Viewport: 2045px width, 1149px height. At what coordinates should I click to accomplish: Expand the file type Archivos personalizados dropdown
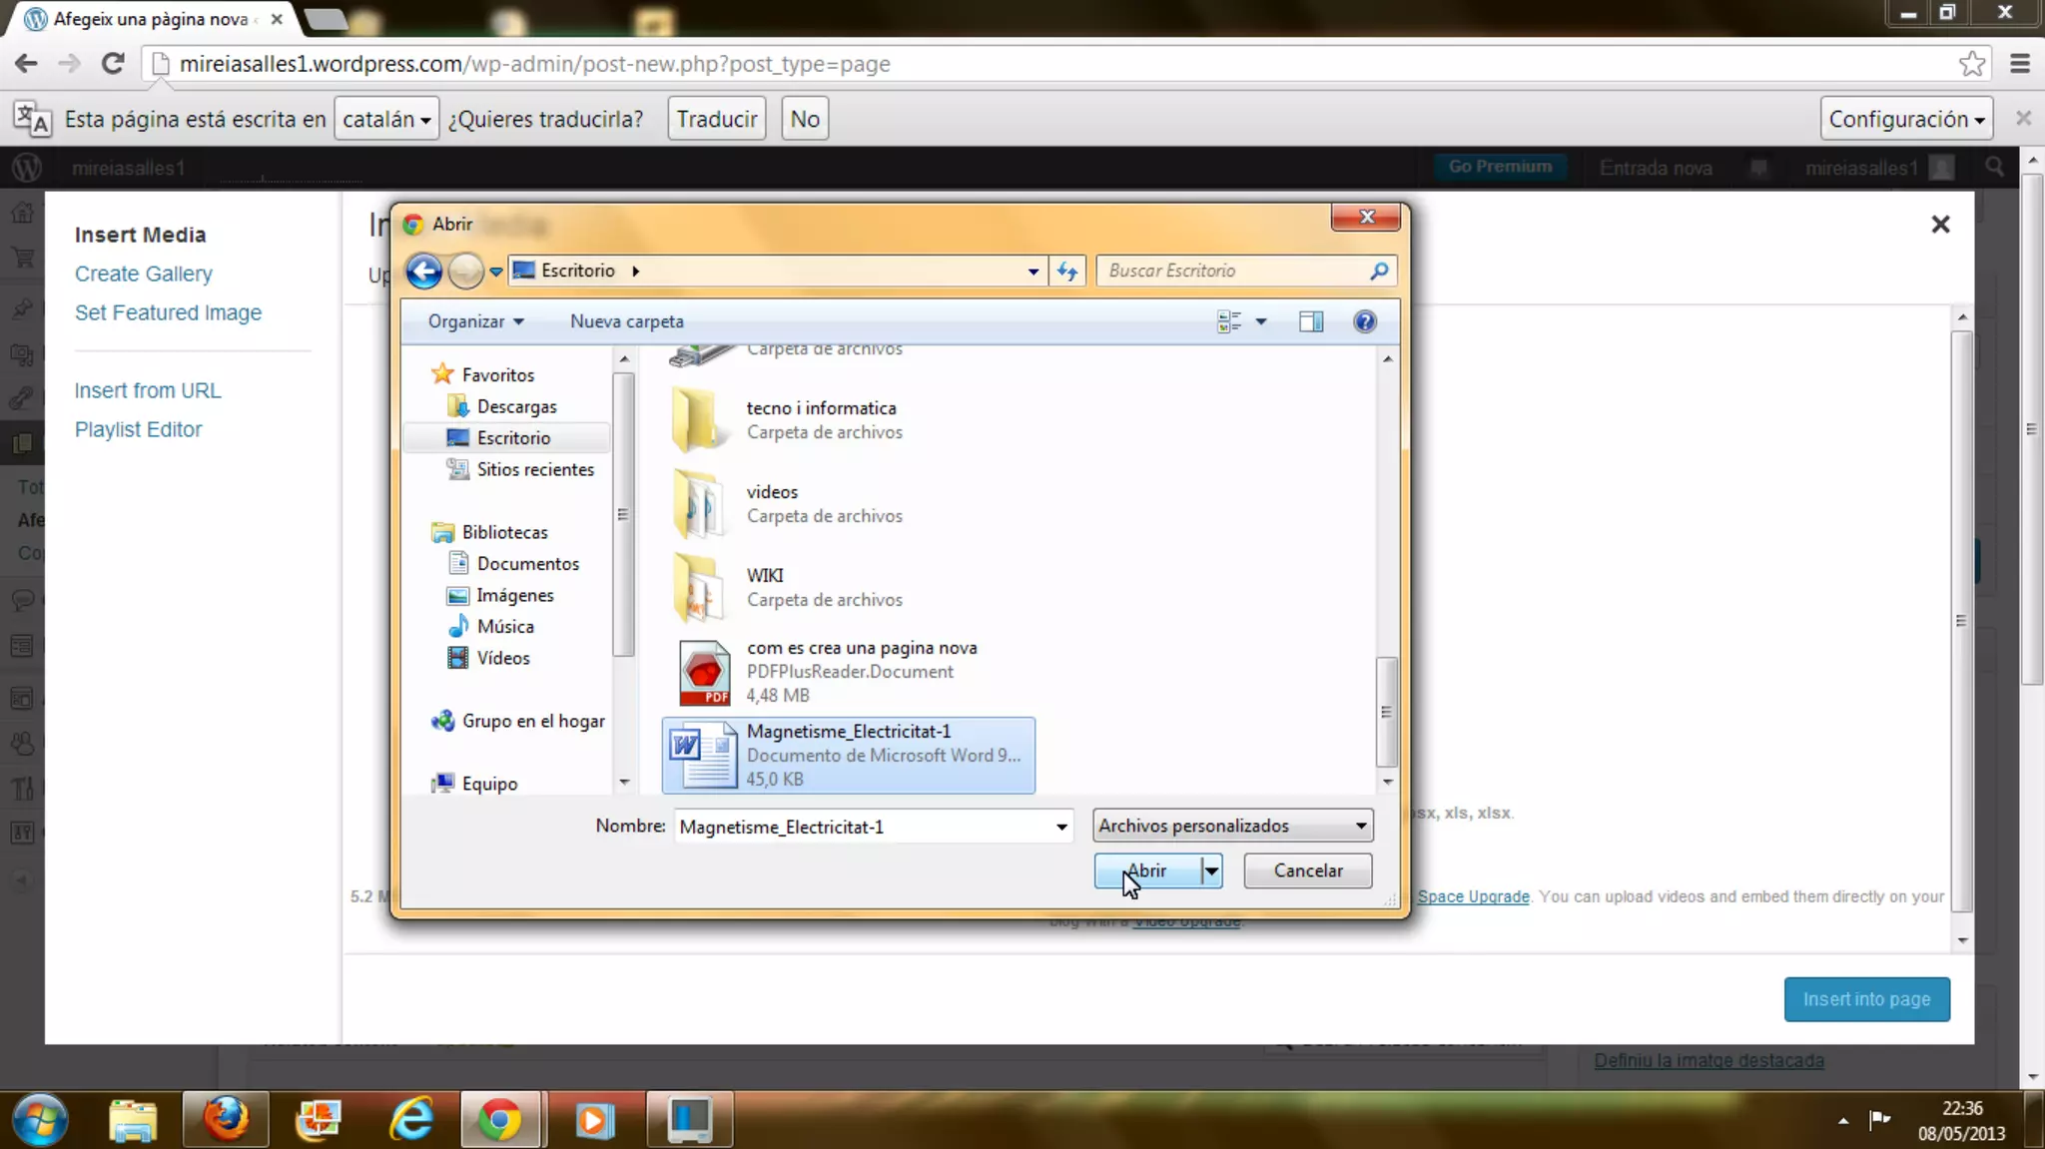click(1233, 826)
